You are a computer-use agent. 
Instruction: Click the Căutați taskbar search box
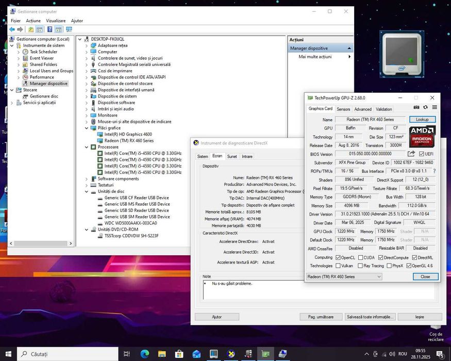(x=68, y=354)
